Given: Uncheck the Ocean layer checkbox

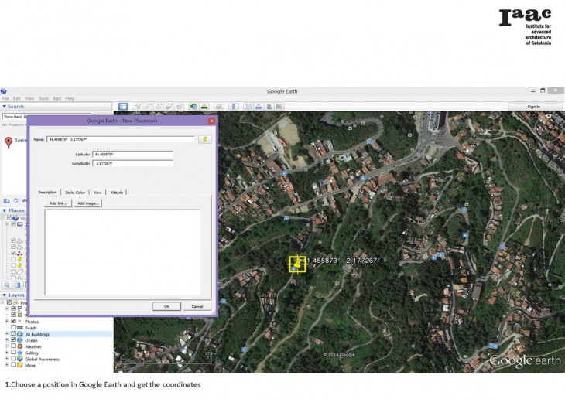Looking at the screenshot, I should click(x=14, y=340).
